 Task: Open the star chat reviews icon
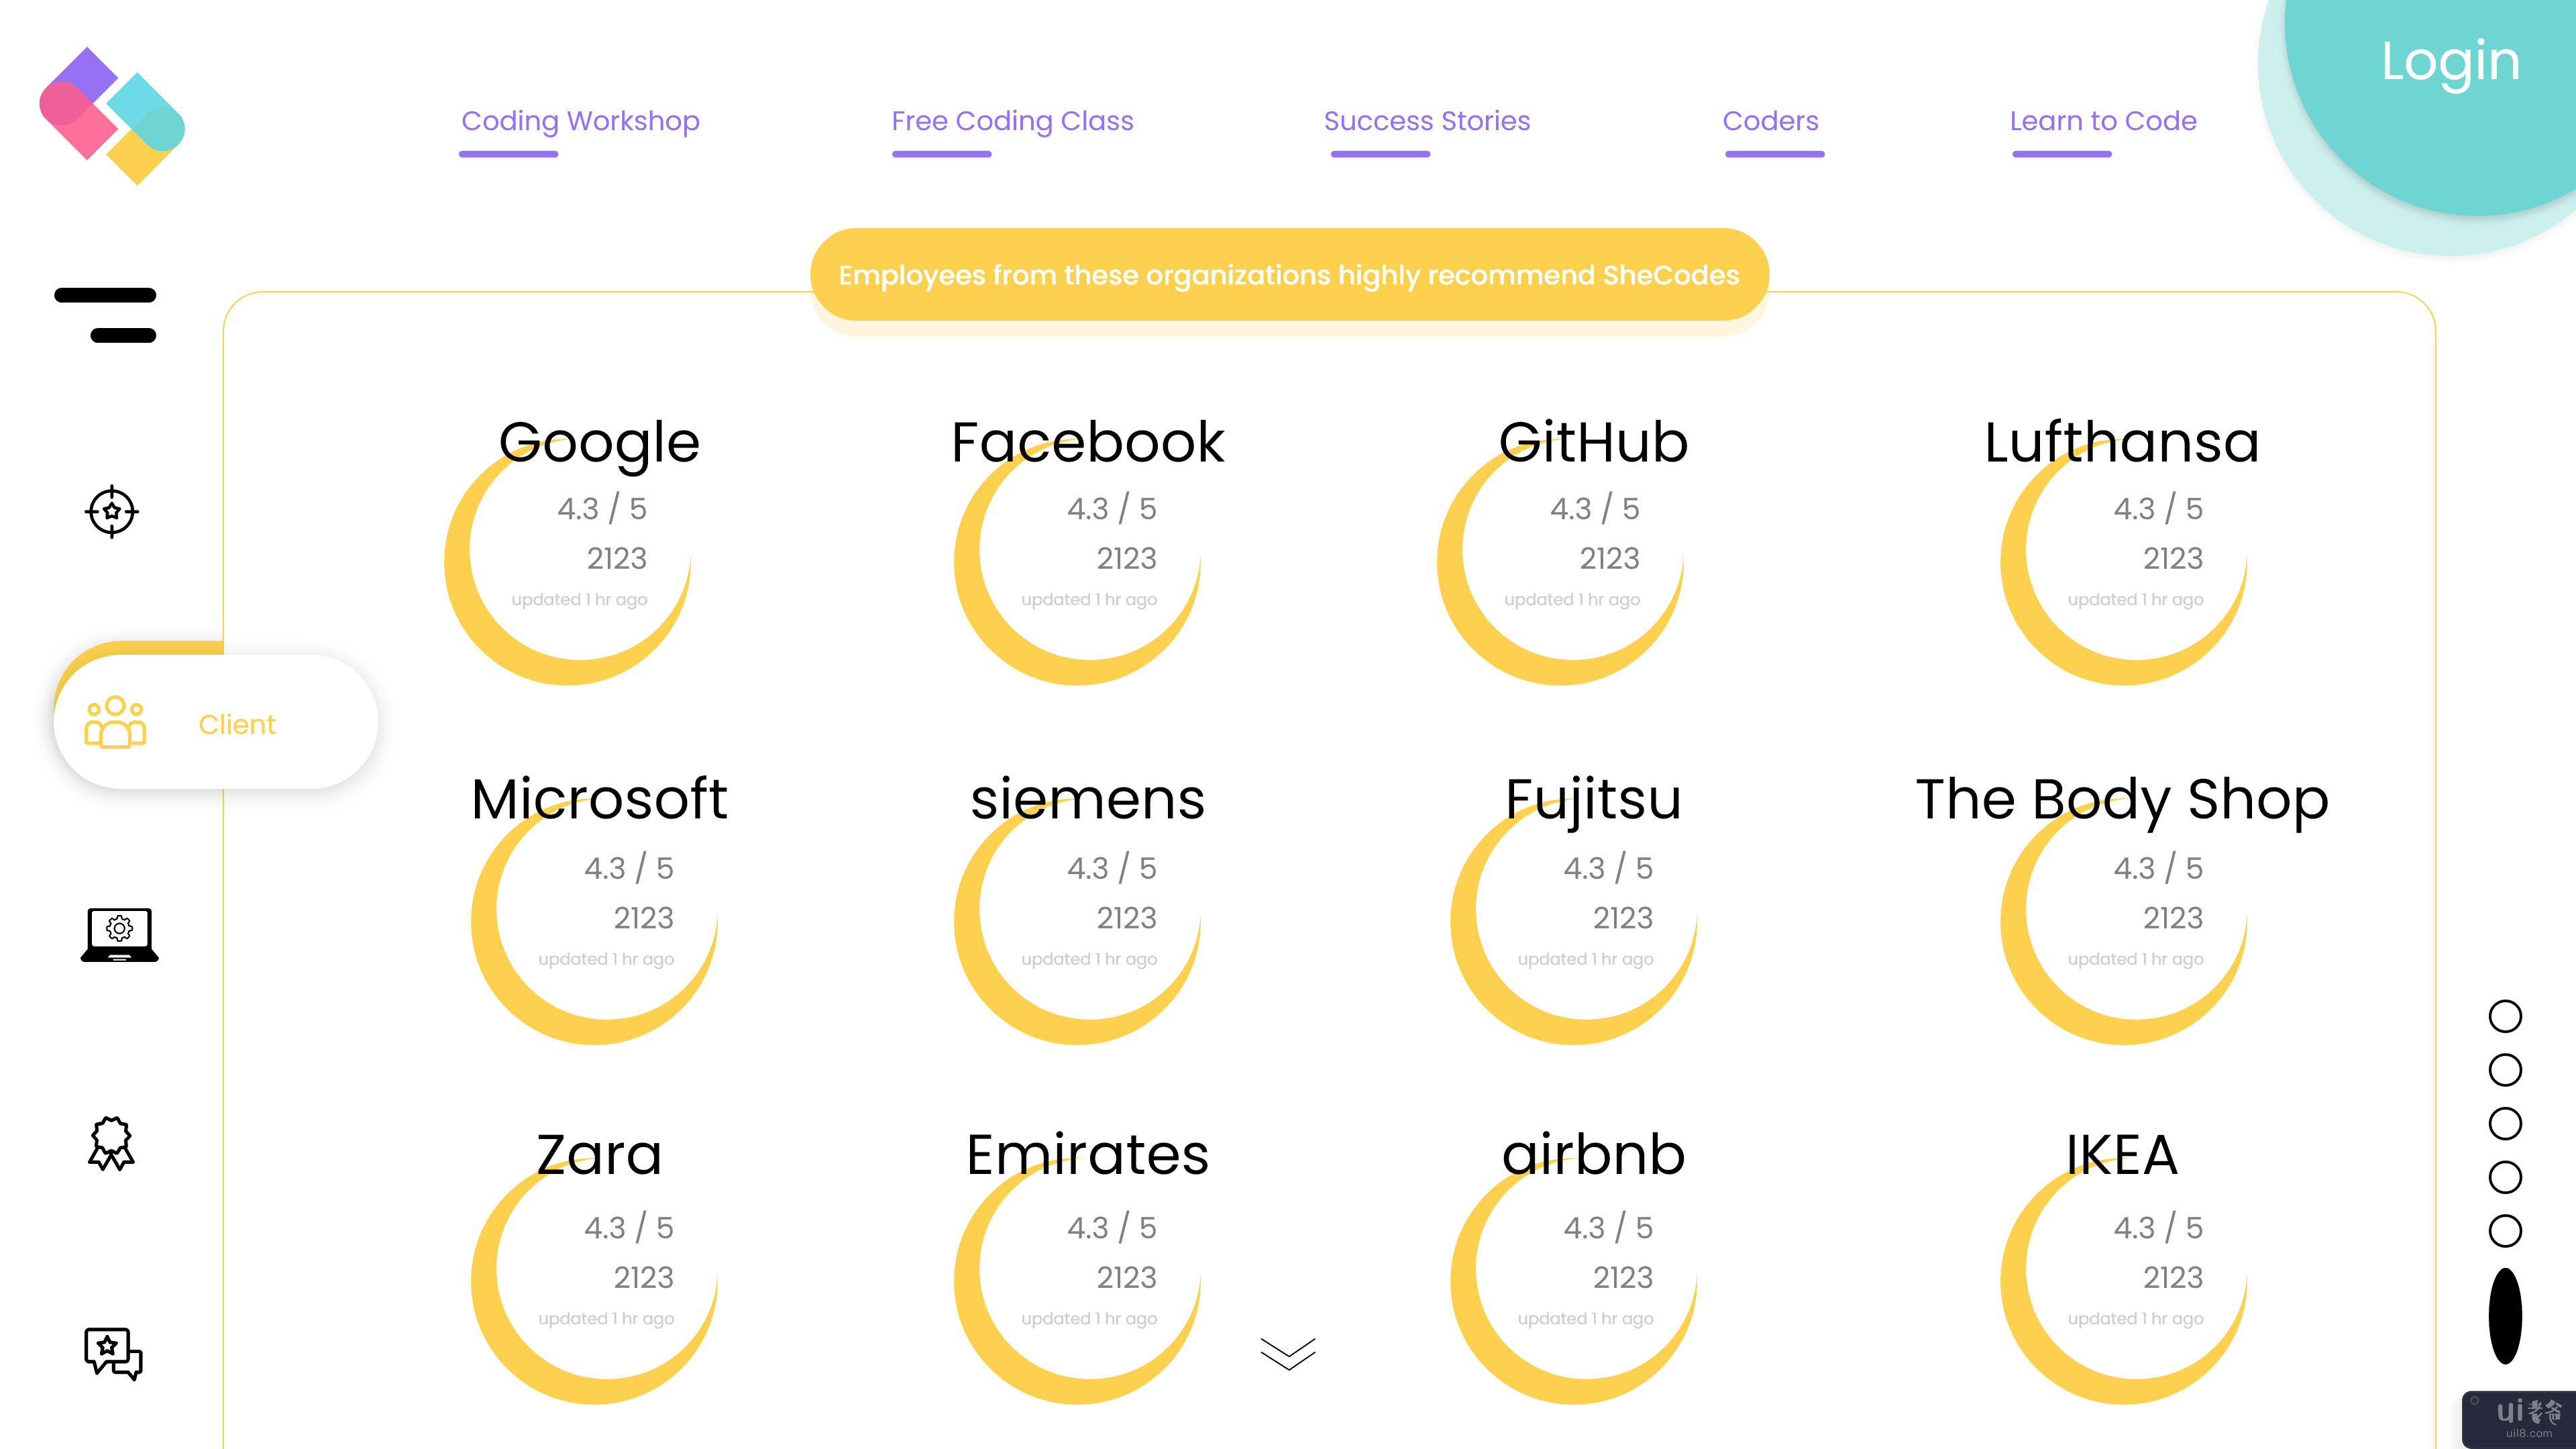click(113, 1353)
